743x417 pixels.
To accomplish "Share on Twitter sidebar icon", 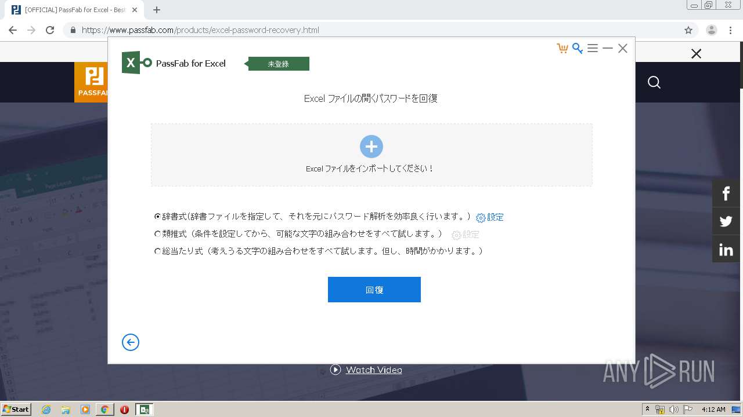I will pos(726,221).
